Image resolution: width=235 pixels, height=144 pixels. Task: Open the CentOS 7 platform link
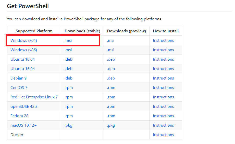click(x=19, y=88)
